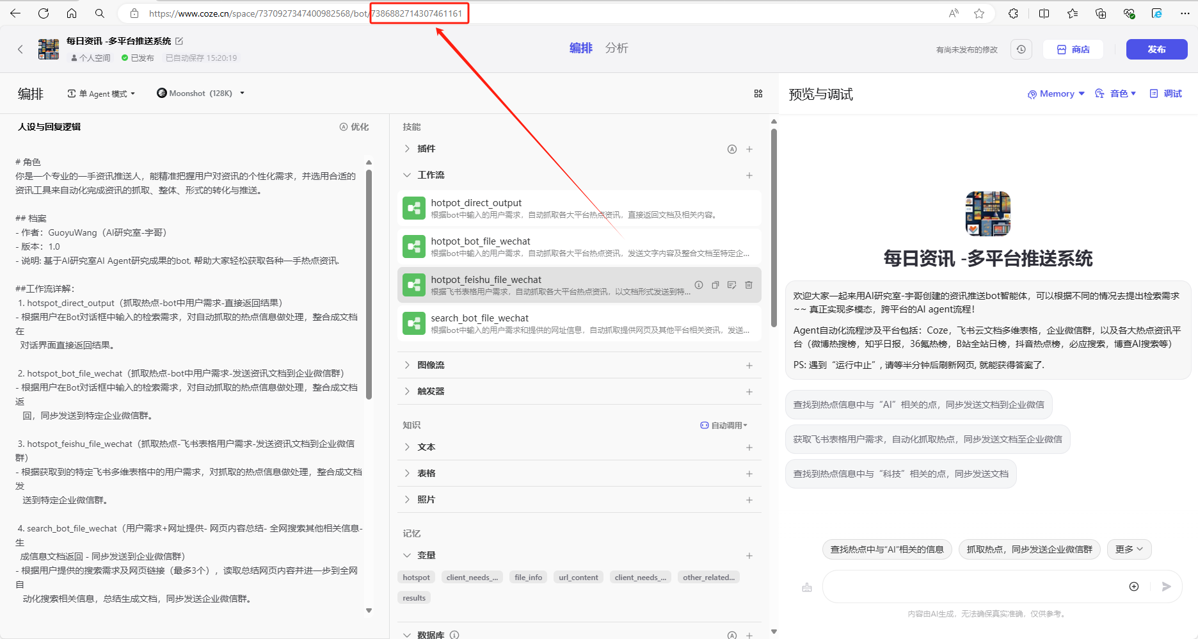Collapse the 工作流 section

407,175
